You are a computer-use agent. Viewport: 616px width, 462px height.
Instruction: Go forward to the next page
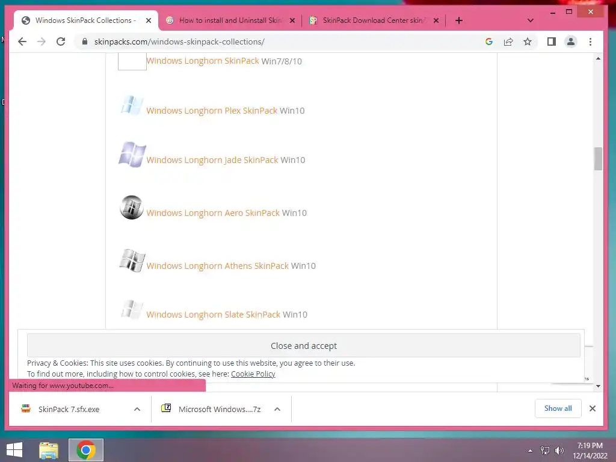[x=42, y=42]
